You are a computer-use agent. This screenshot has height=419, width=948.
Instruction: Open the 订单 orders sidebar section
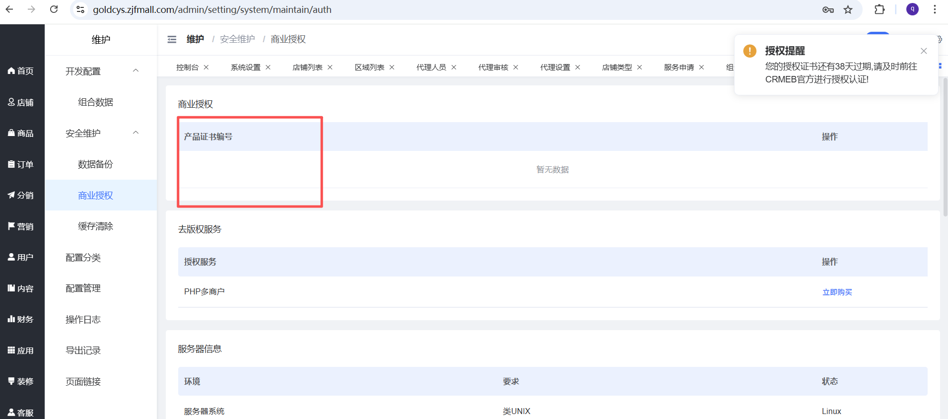point(21,164)
